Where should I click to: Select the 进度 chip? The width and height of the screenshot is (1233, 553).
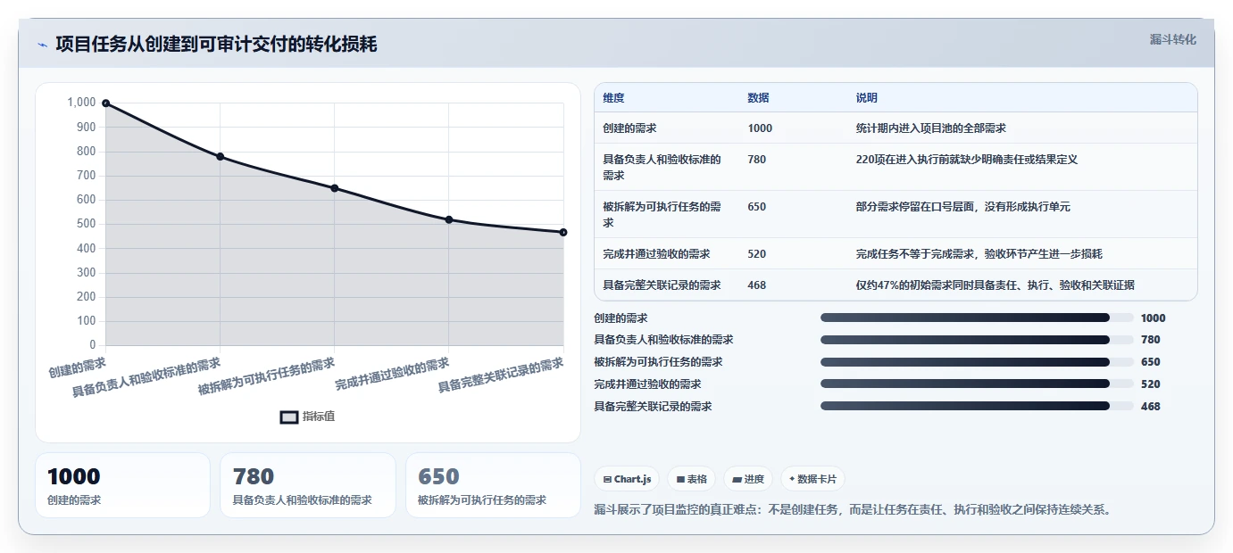(748, 479)
